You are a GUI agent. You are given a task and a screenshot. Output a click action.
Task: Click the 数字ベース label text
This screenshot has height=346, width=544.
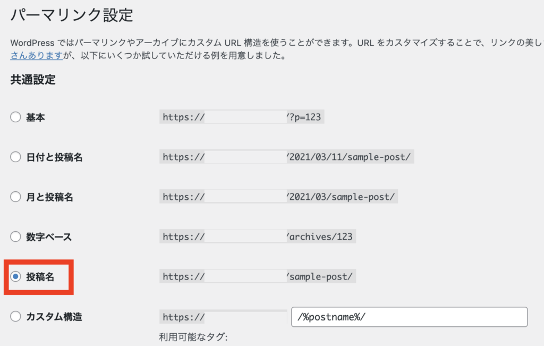coord(49,237)
